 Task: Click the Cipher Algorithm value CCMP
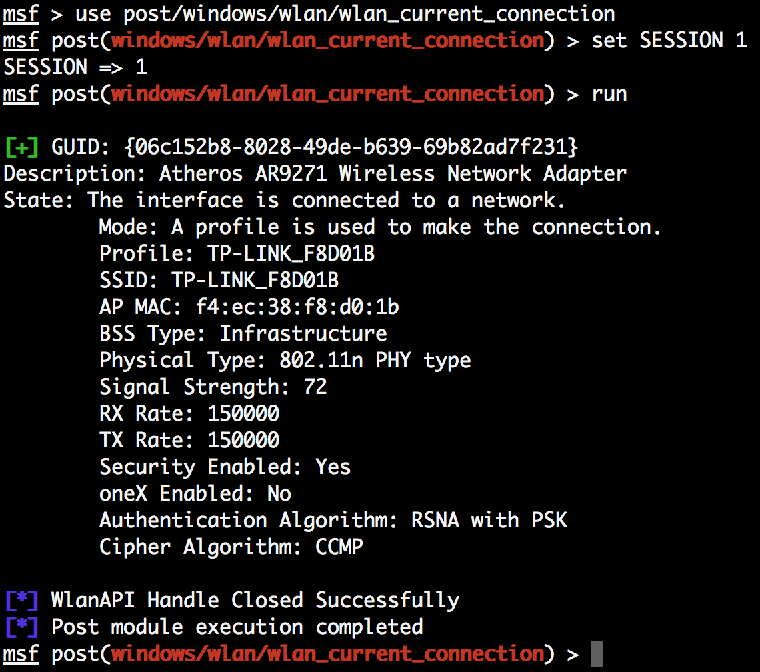(339, 547)
